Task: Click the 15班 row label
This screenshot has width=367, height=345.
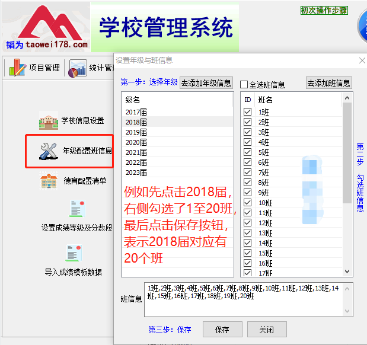Action: pyautogui.click(x=266, y=253)
